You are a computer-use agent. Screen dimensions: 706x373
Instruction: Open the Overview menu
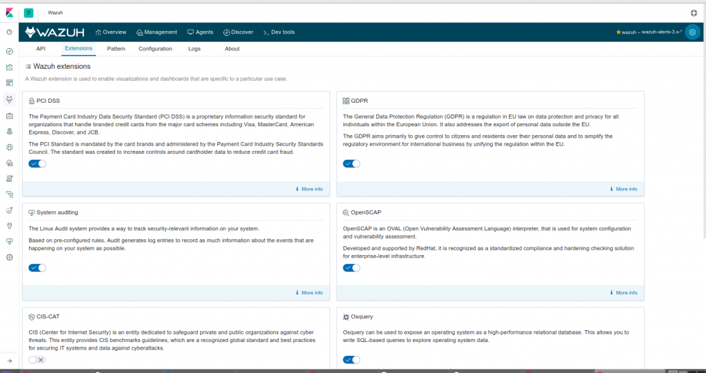tap(111, 32)
